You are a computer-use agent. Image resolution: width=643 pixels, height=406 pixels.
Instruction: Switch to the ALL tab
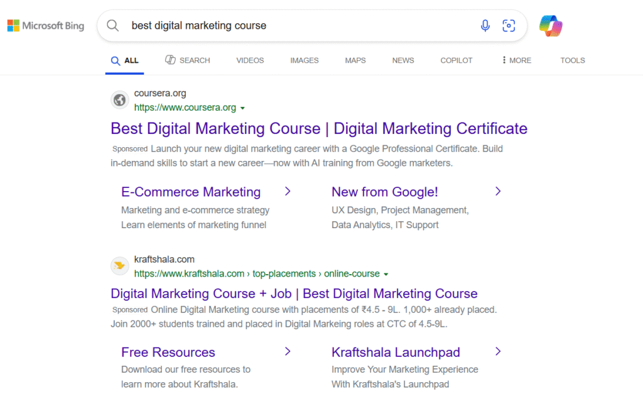tap(125, 60)
